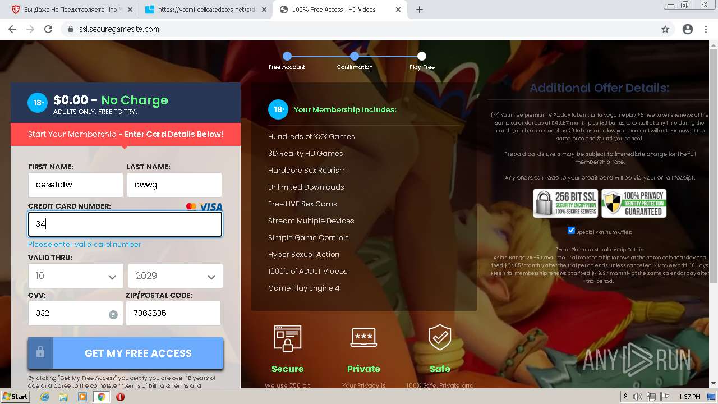Viewport: 718px width, 404px height.
Task: Click the Mastercard logo
Action: coord(191,206)
